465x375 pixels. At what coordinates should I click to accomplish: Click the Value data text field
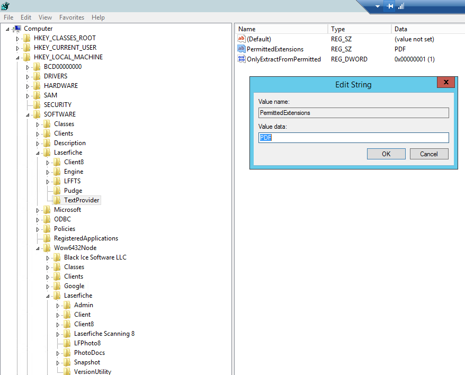point(353,138)
